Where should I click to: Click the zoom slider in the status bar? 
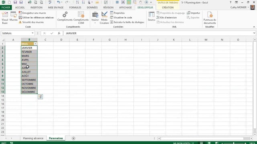point(234,143)
